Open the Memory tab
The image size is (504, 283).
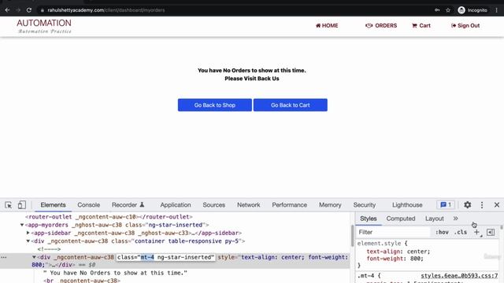[330, 205]
